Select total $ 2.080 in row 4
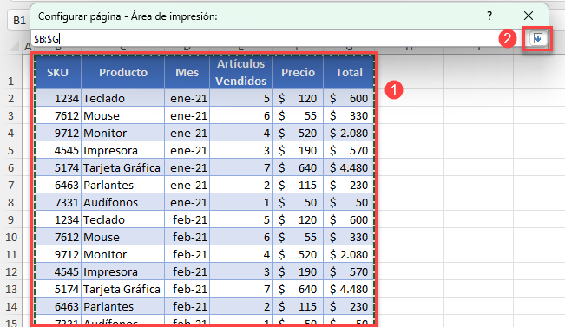The width and height of the screenshot is (565, 327). (349, 133)
